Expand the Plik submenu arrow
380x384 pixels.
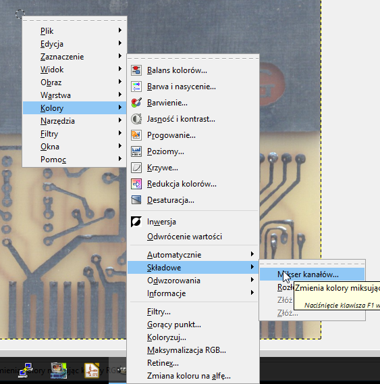pyautogui.click(x=120, y=30)
